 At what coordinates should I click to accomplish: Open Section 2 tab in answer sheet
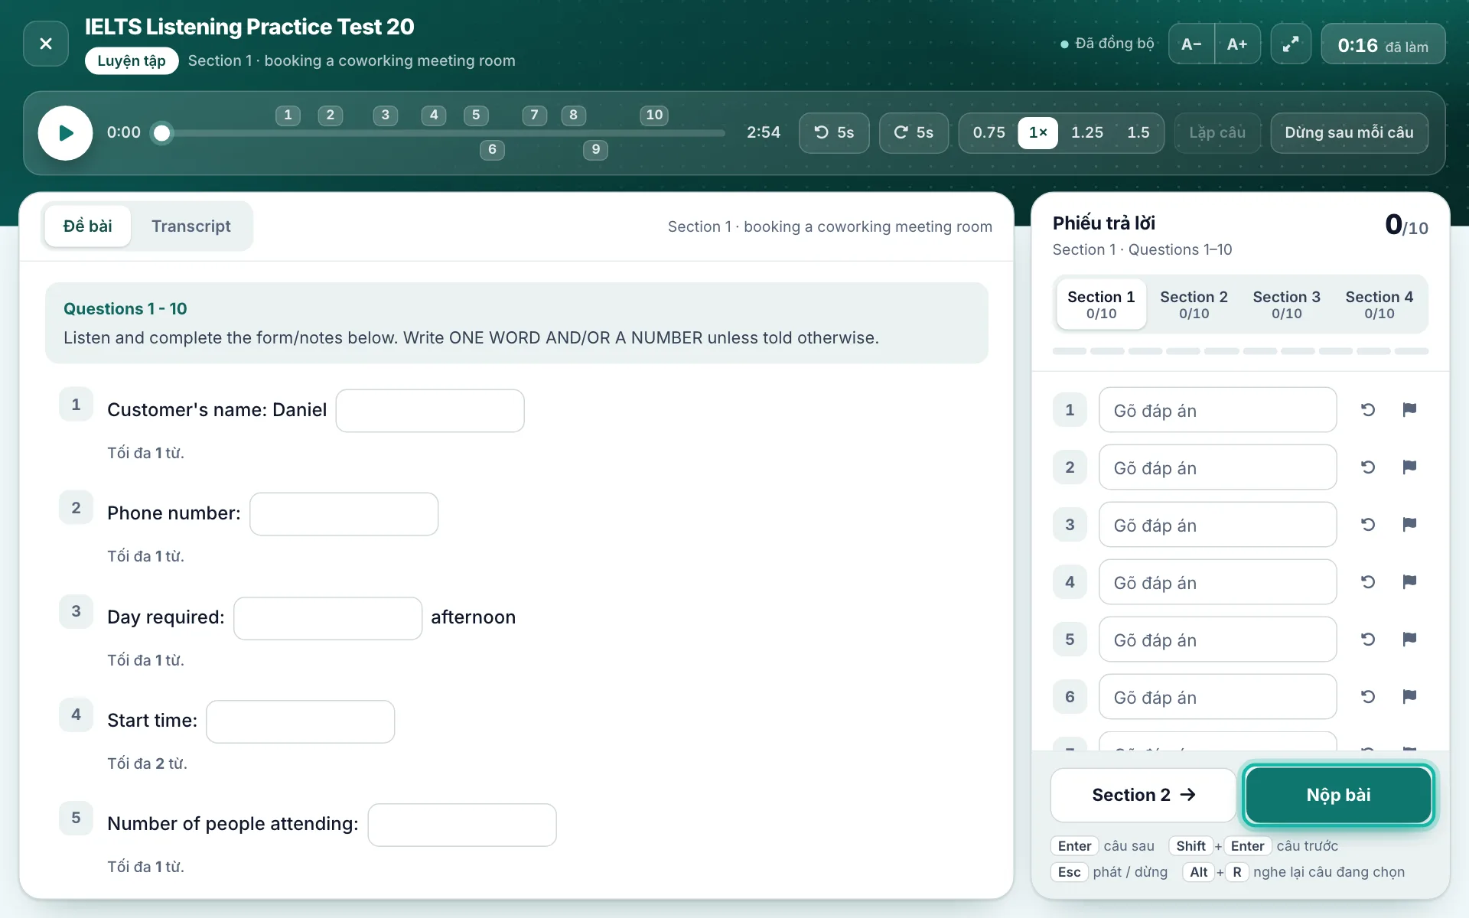[x=1194, y=304]
